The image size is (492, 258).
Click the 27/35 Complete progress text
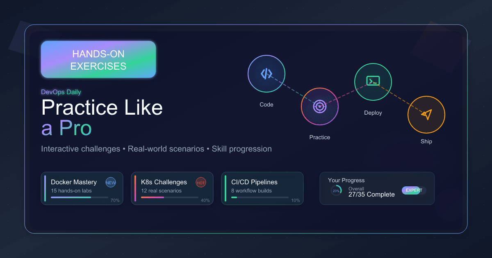click(x=371, y=195)
